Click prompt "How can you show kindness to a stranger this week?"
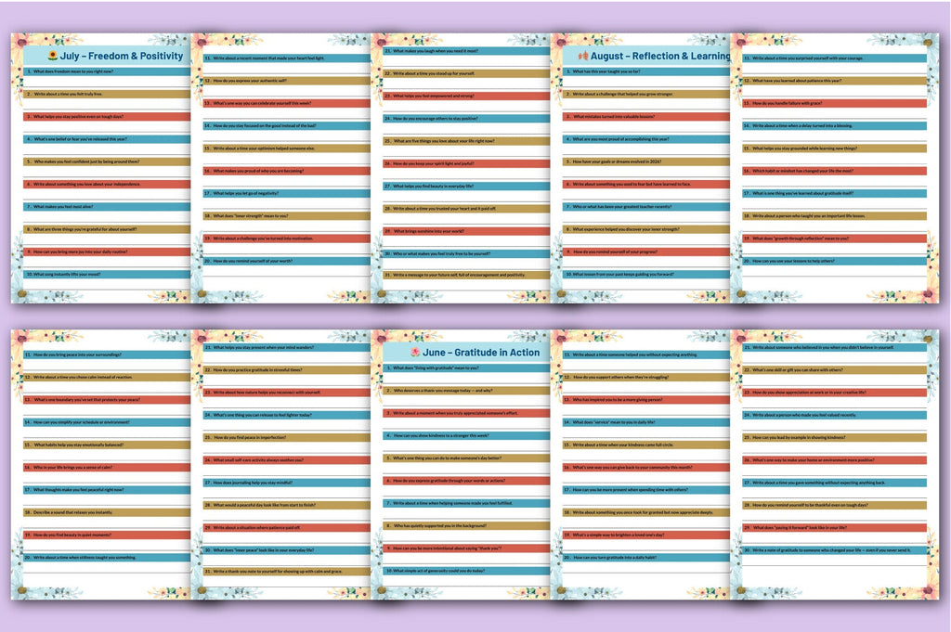 pos(466,435)
